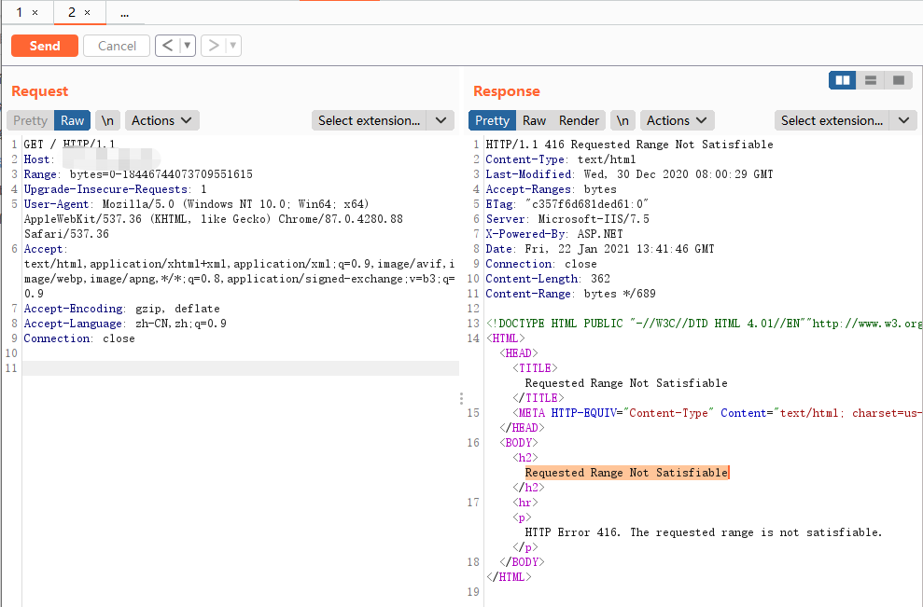Switch to the stacked top-bottom layout icon

870,80
